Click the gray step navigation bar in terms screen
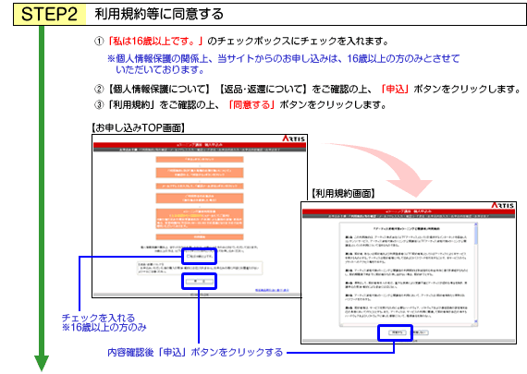The width and height of the screenshot is (527, 374). click(x=409, y=216)
